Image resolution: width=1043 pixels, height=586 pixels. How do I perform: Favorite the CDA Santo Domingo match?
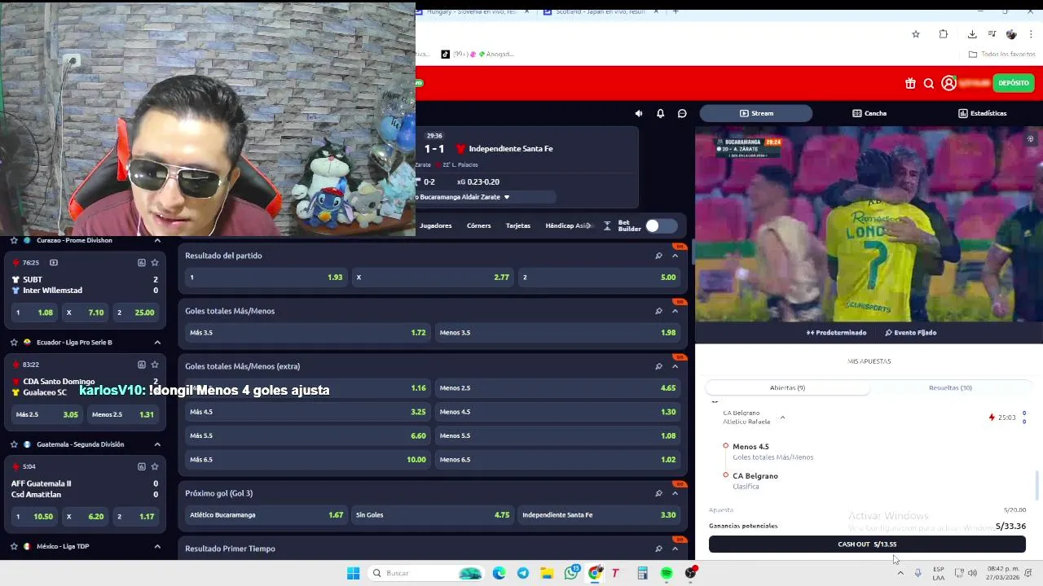(155, 365)
